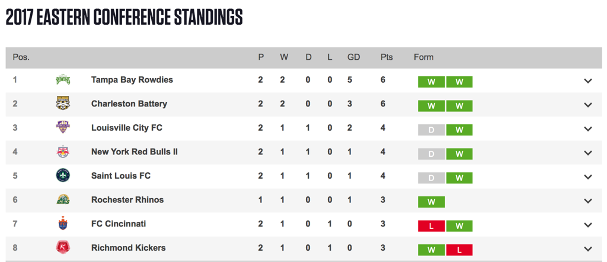Screen dimensions: 607x262
Task: Click the New York Red Bulls II logo
Action: point(63,151)
